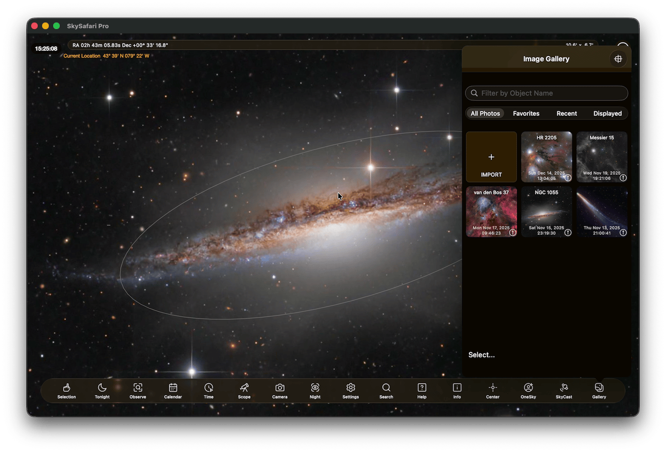The image size is (666, 452).
Task: Open the HR 2205 thumbnail
Action: coord(546,157)
